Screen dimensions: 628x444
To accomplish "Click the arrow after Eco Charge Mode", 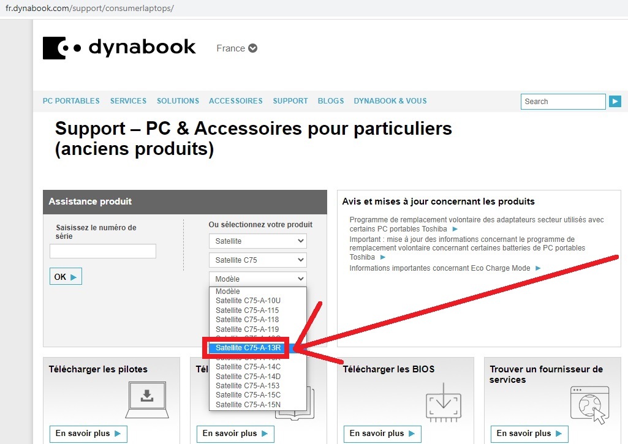I will point(538,268).
